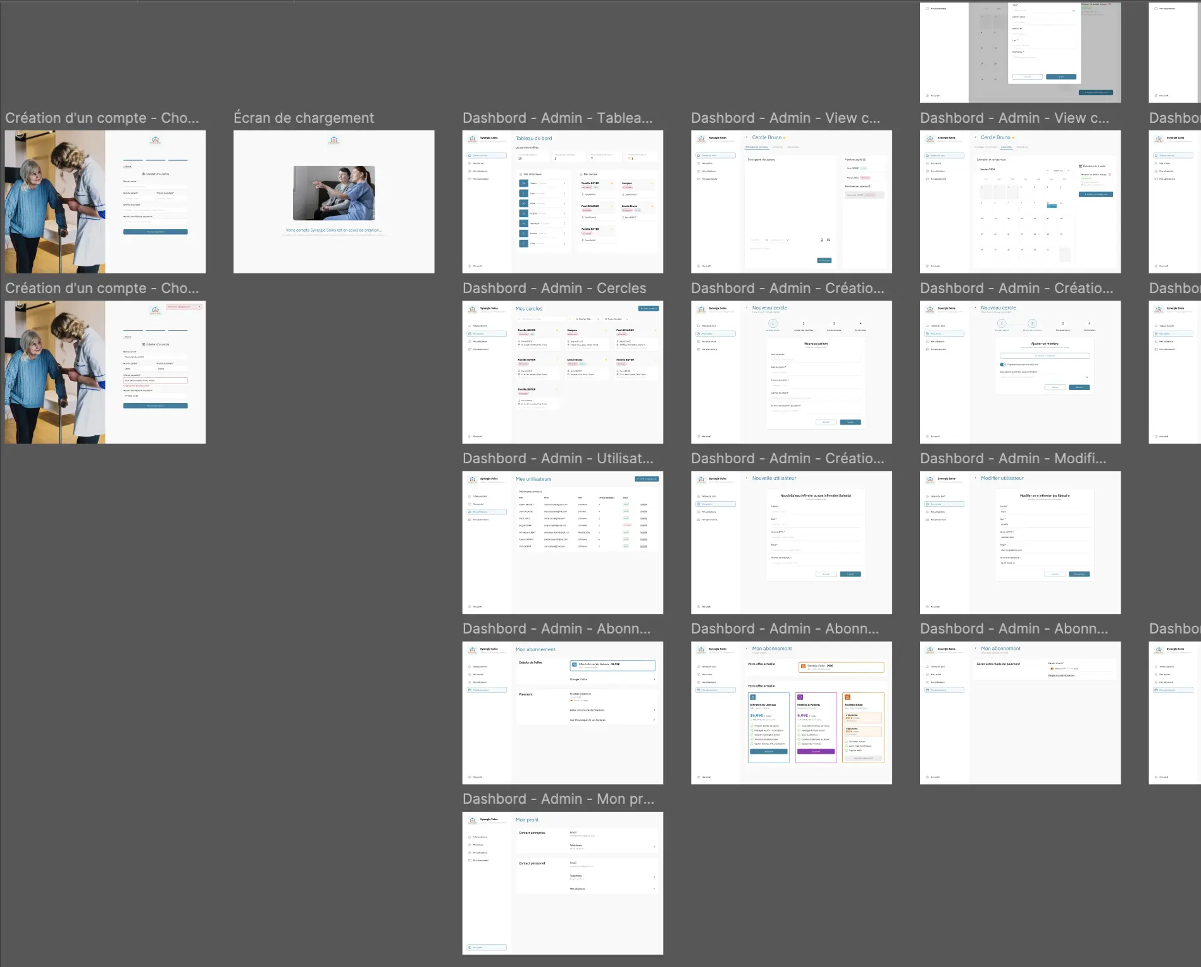Click the blue submit button on account creation form
This screenshot has width=1201, height=967.
[x=155, y=232]
